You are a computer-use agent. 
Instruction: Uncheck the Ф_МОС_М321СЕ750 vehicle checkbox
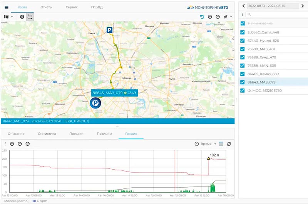click(x=242, y=91)
